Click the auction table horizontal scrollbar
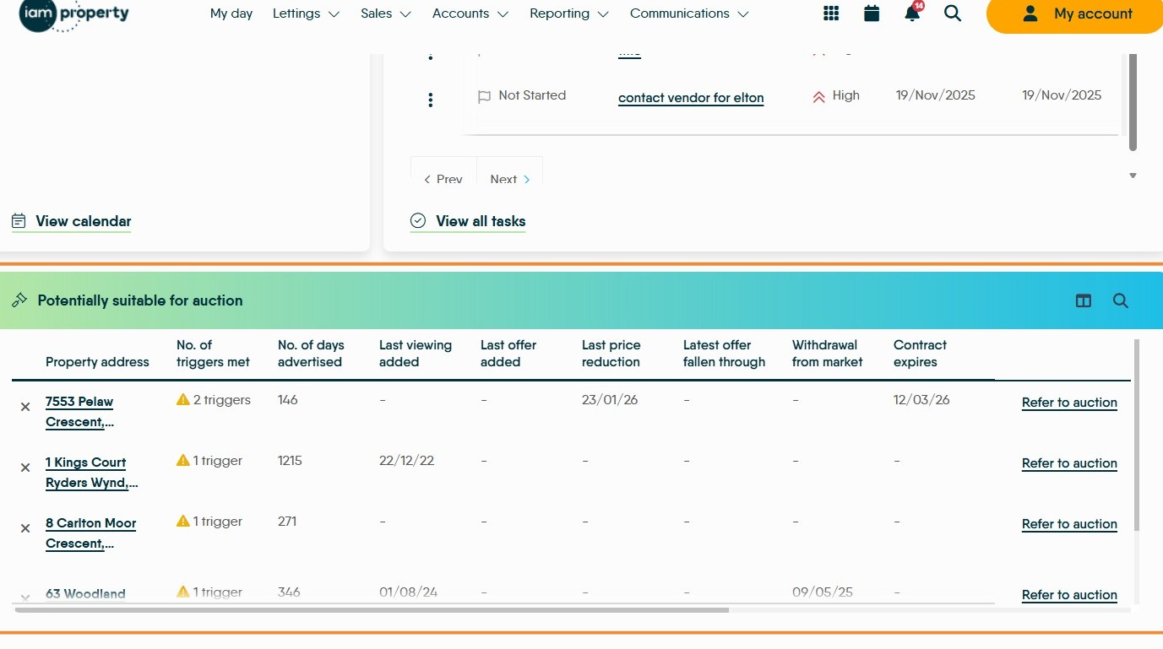This screenshot has height=649, width=1163. (372, 609)
